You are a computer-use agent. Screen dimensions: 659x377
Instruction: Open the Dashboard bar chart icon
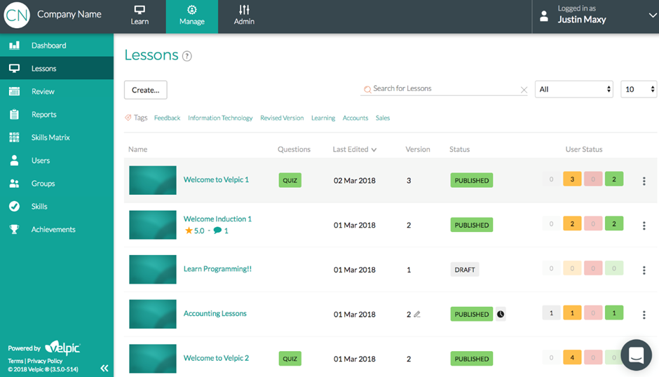pyautogui.click(x=14, y=46)
